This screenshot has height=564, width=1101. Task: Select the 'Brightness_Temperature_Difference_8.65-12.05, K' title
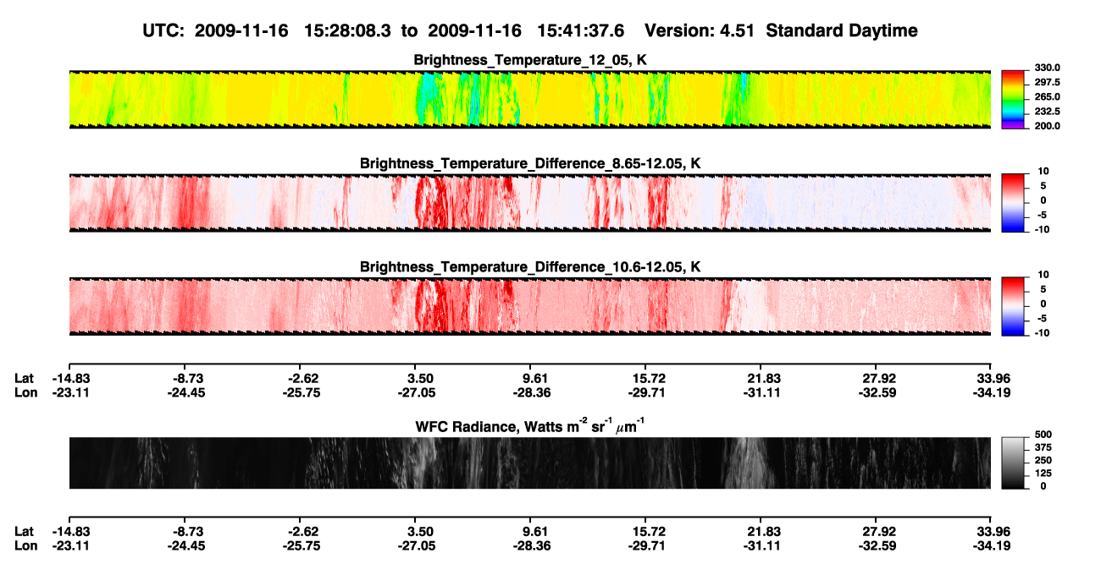pyautogui.click(x=530, y=163)
